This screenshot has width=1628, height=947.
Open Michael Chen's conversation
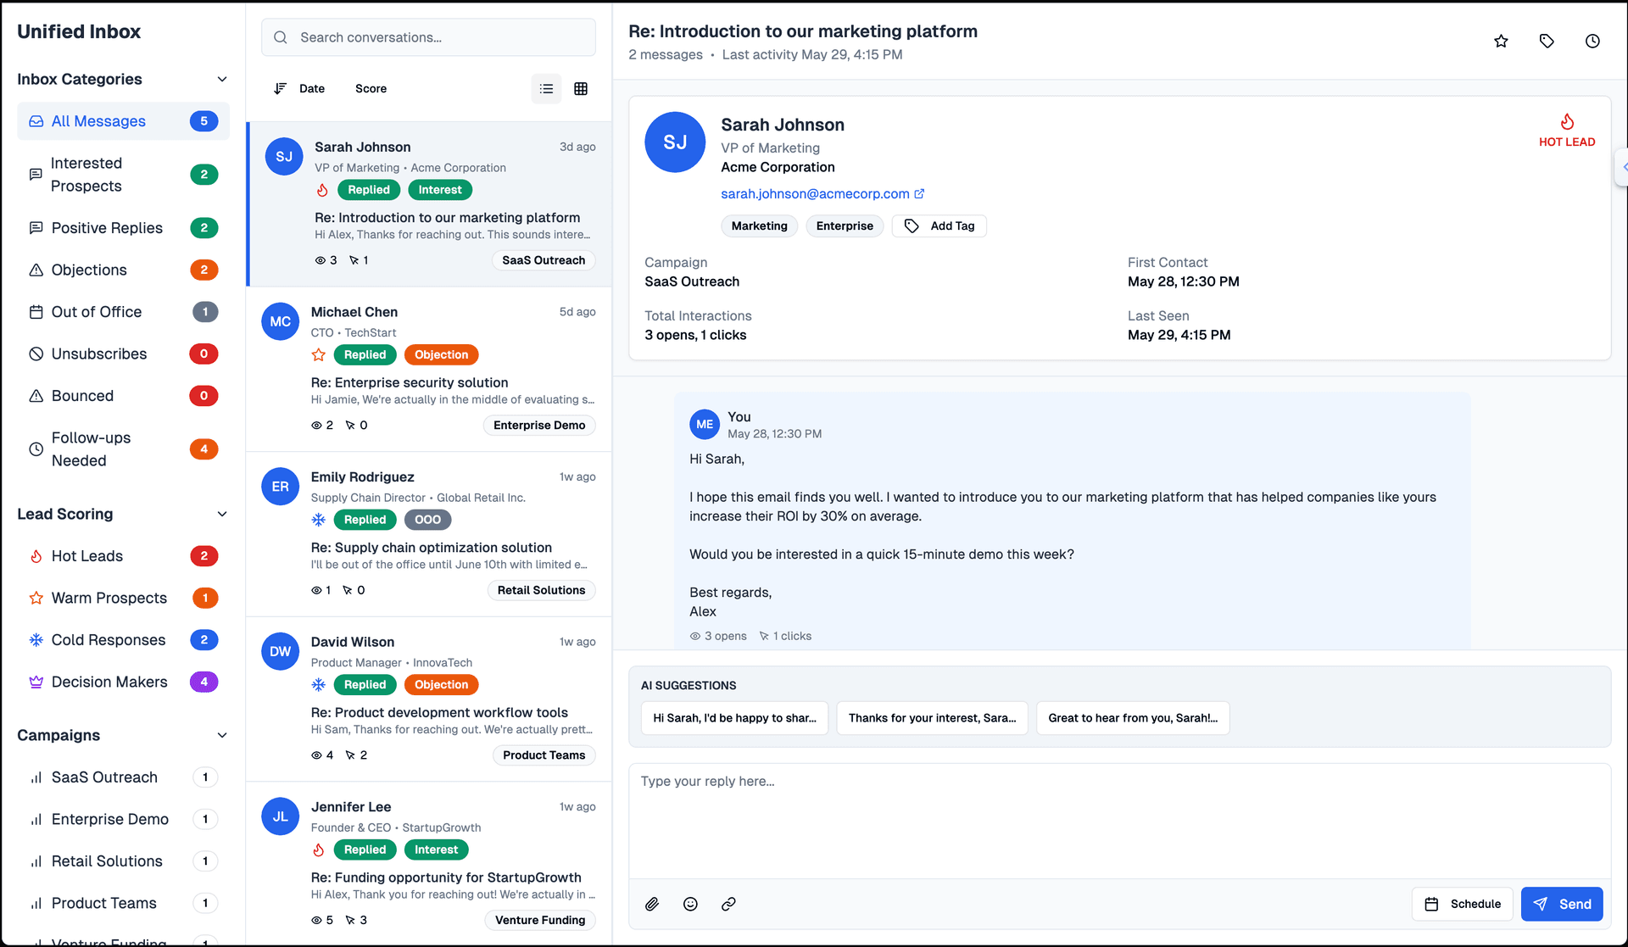pyautogui.click(x=429, y=369)
